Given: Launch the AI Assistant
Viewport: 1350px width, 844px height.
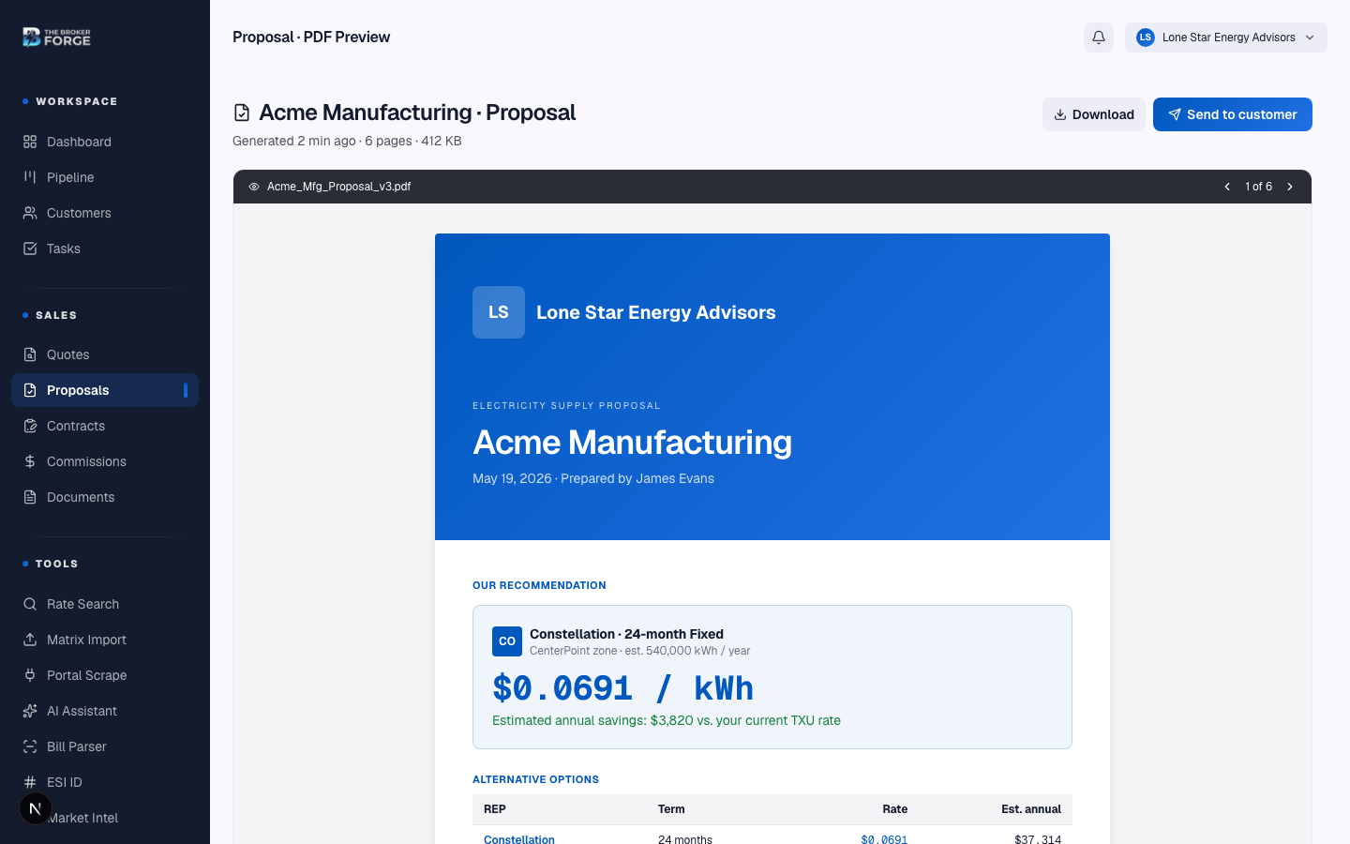Looking at the screenshot, I should (105, 711).
